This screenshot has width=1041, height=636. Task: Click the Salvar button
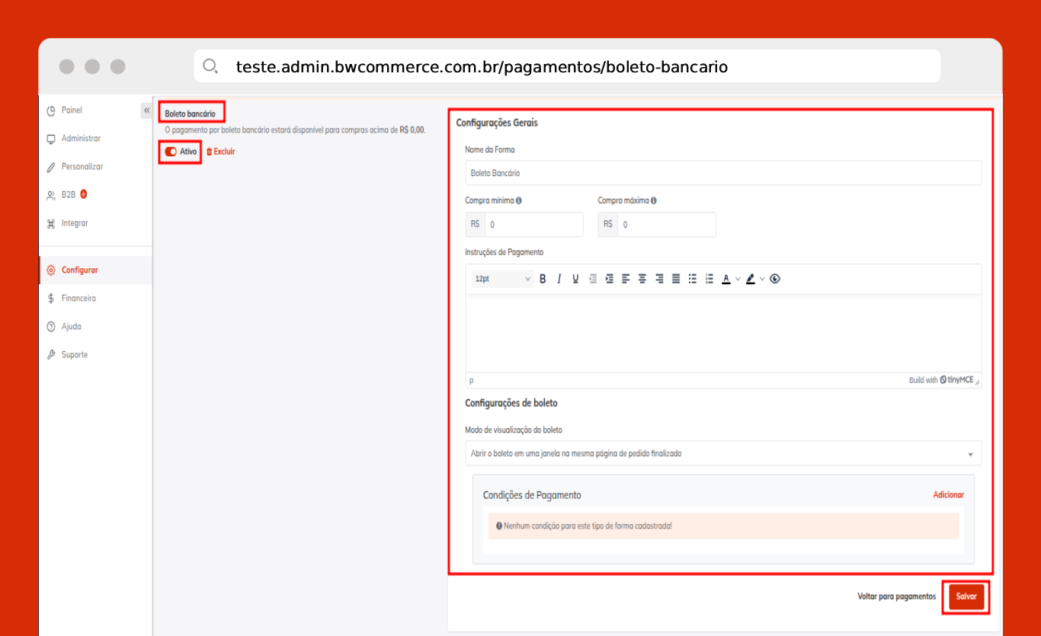[966, 596]
